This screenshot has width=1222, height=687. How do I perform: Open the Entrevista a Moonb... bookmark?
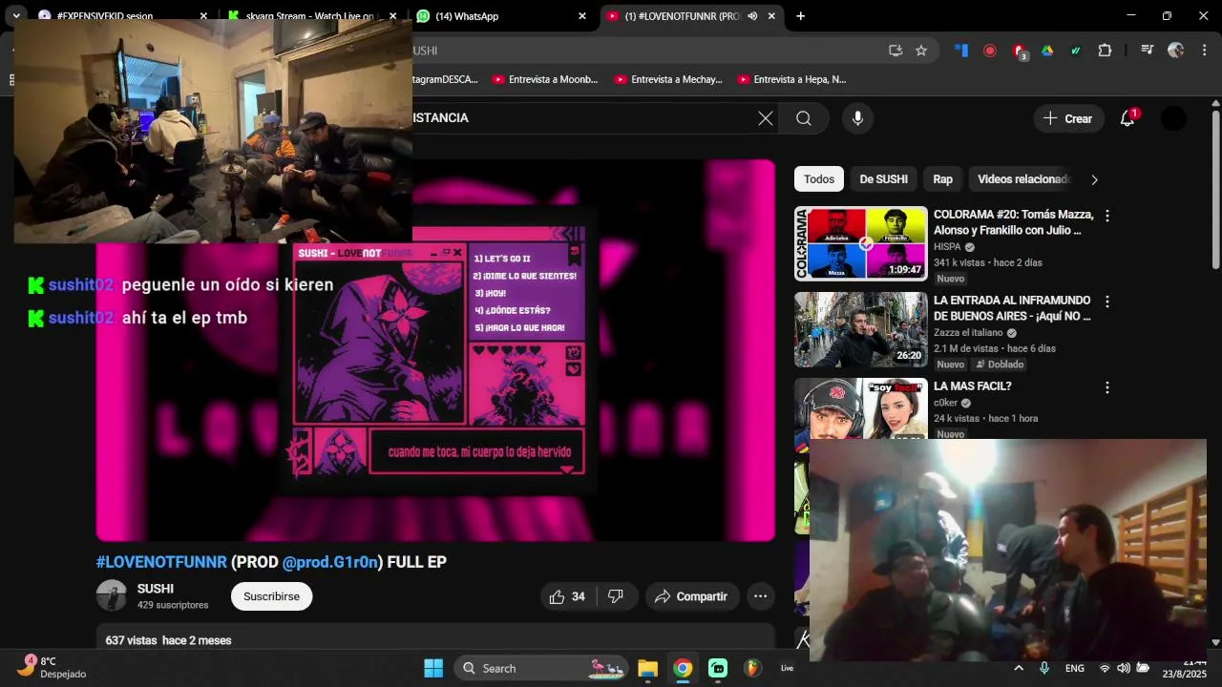click(x=544, y=79)
